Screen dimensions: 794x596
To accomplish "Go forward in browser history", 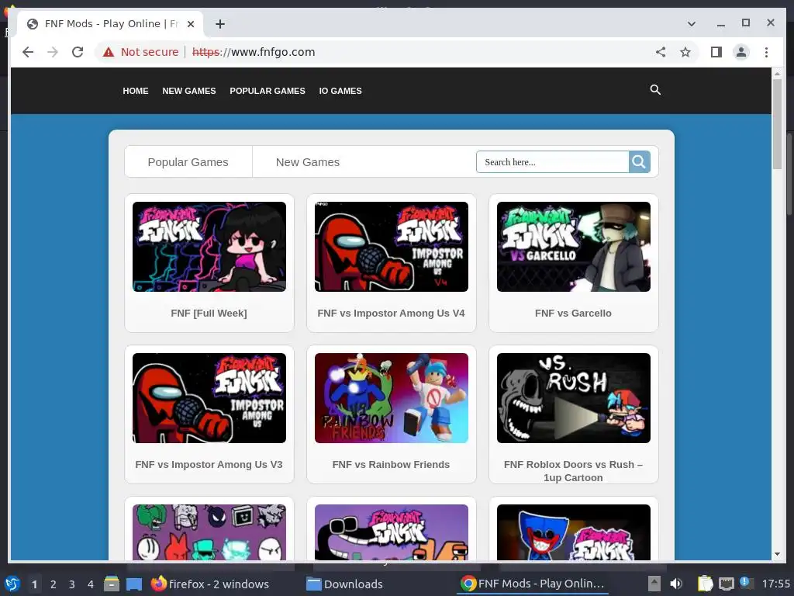I will [53, 52].
